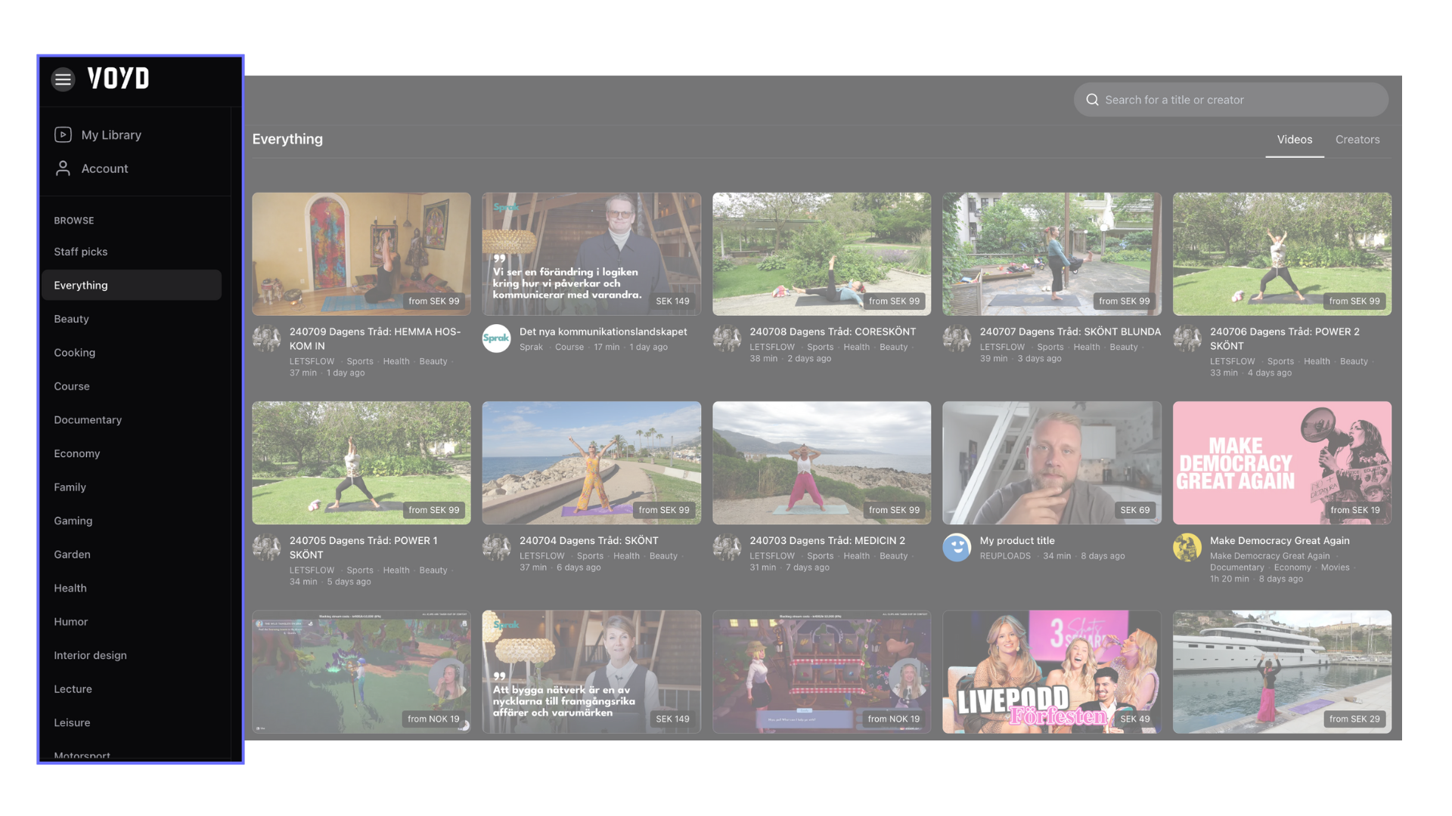Click the My Library icon
The image size is (1452, 816).
coord(63,134)
